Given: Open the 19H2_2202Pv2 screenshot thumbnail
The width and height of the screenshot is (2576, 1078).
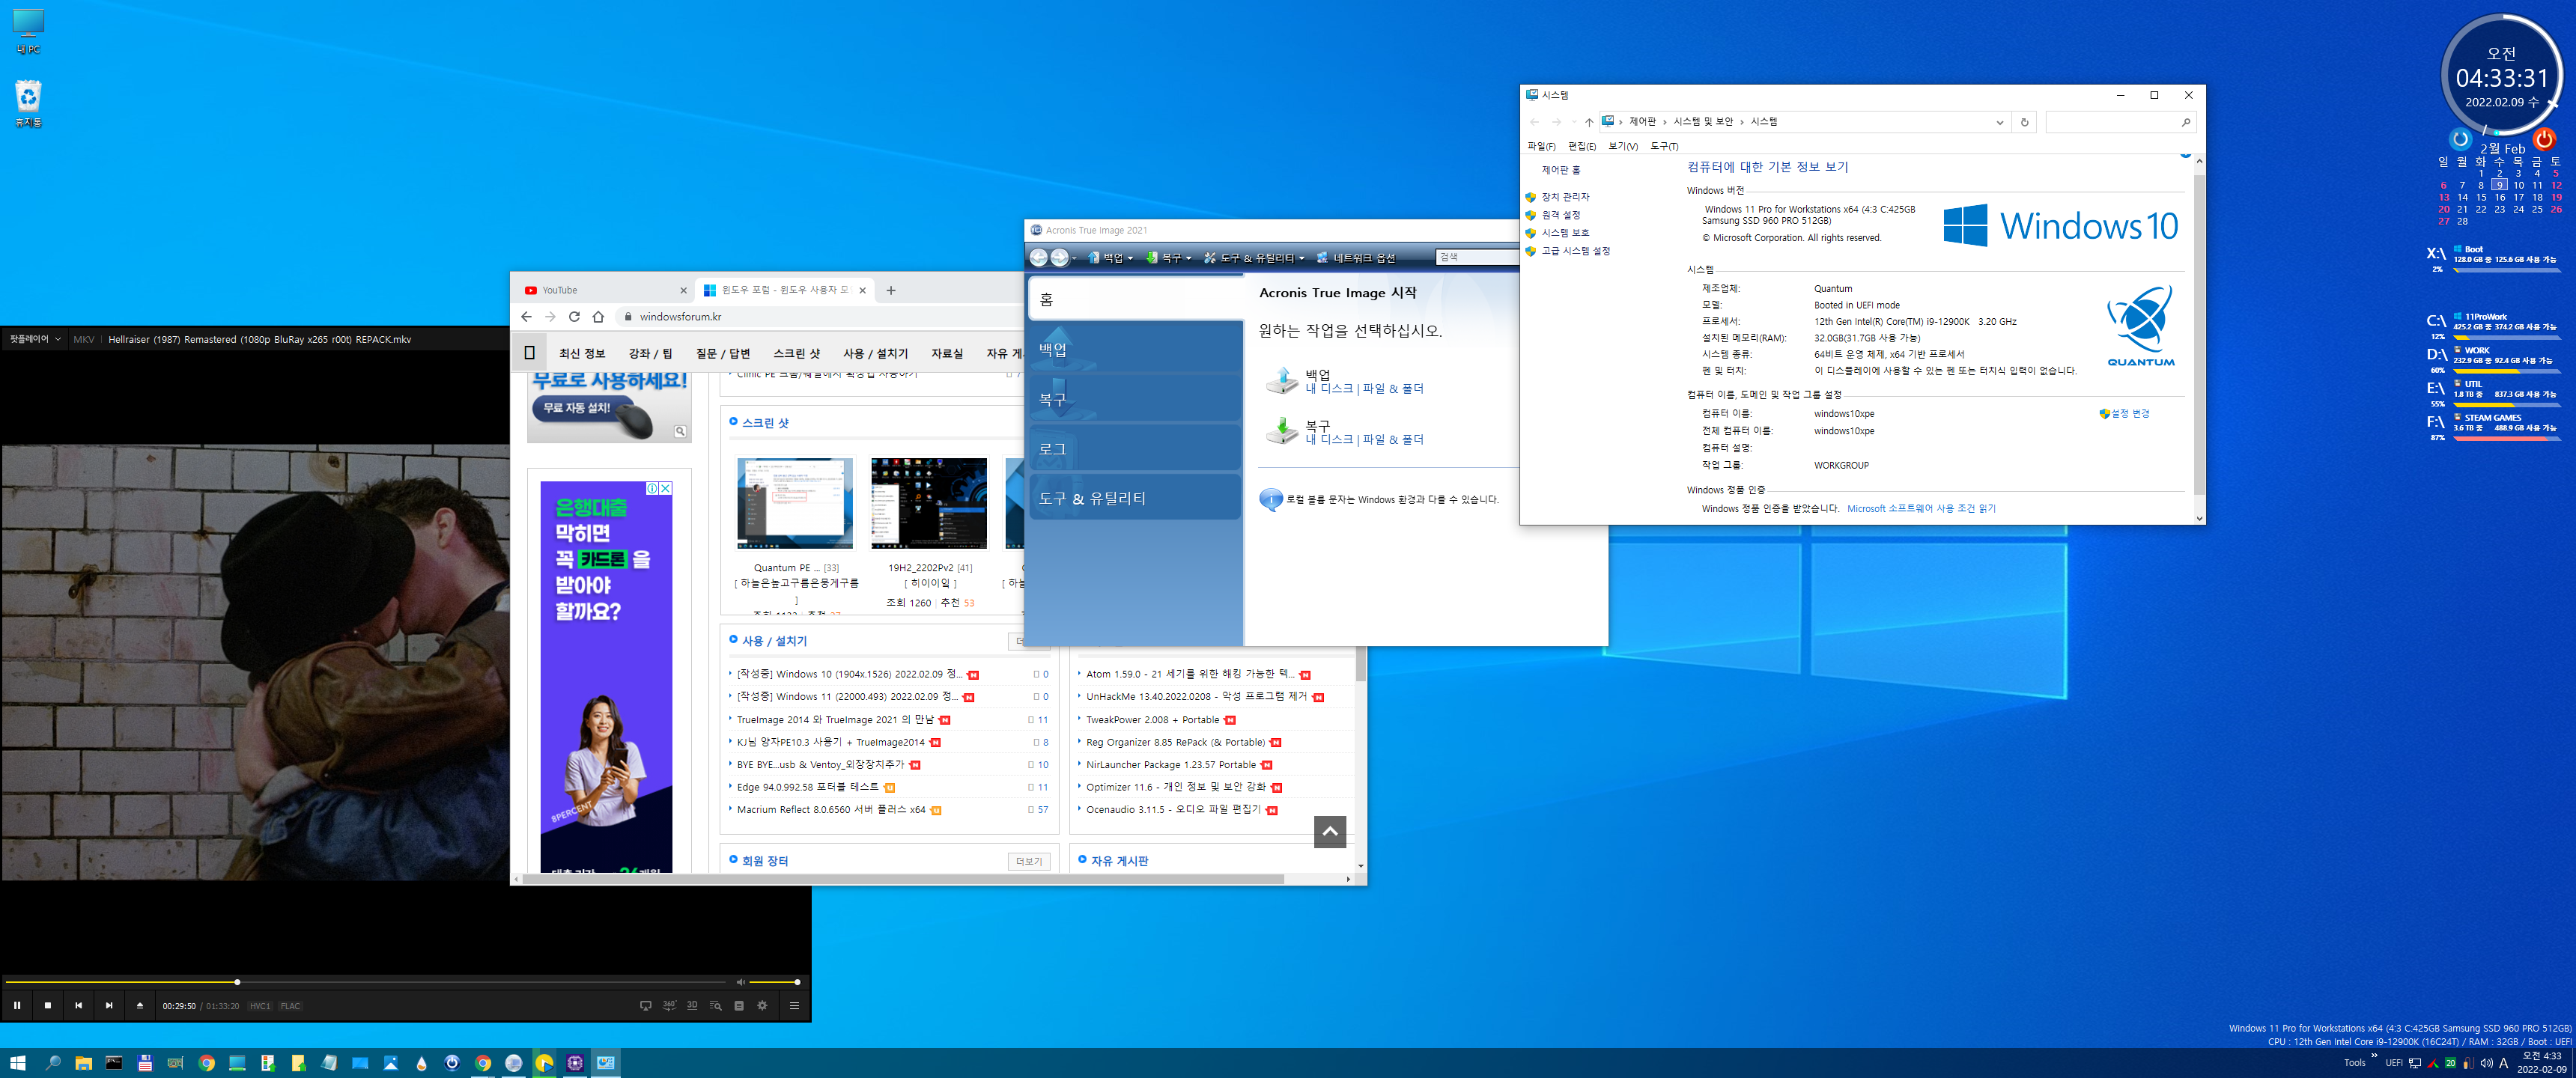Looking at the screenshot, I should pos(929,503).
